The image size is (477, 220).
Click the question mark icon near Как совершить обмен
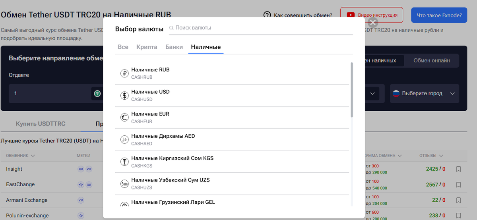[267, 15]
